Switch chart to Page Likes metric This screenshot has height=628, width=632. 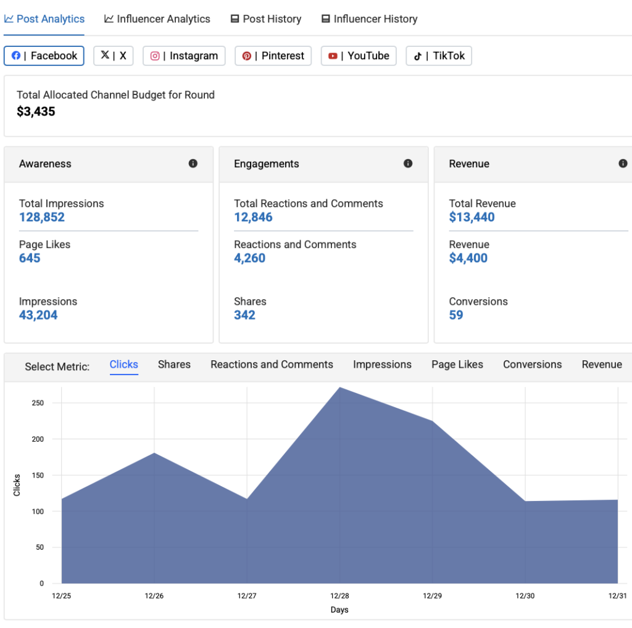[x=457, y=365]
